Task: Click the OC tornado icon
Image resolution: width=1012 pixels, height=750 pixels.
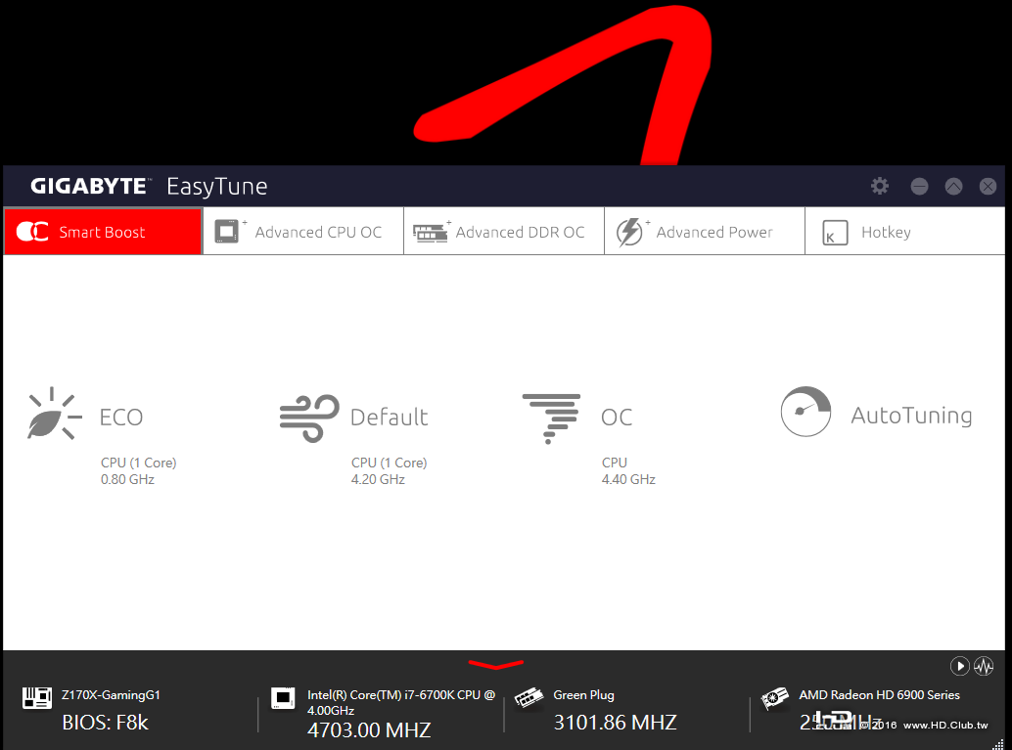Action: [x=551, y=419]
